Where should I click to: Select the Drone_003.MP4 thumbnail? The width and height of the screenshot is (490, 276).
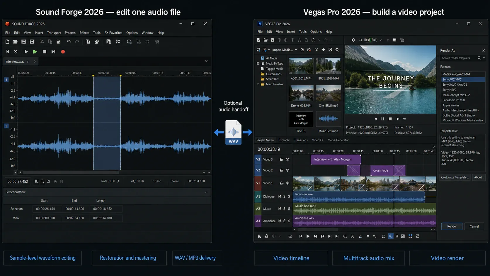301,93
